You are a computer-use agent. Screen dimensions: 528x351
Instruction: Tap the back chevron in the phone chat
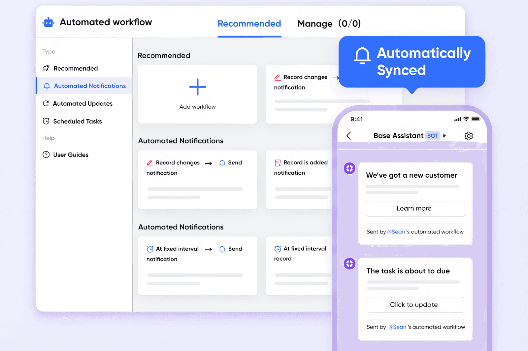pyautogui.click(x=349, y=136)
